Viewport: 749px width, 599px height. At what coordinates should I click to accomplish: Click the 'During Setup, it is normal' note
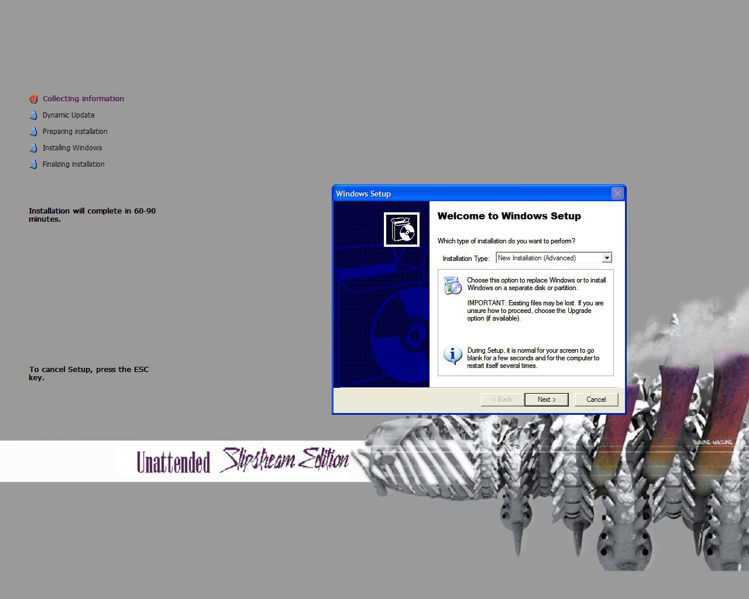point(533,358)
